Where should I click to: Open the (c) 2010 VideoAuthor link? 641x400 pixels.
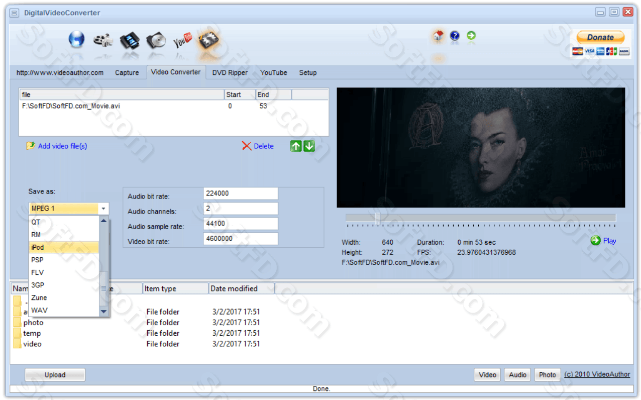(x=597, y=374)
